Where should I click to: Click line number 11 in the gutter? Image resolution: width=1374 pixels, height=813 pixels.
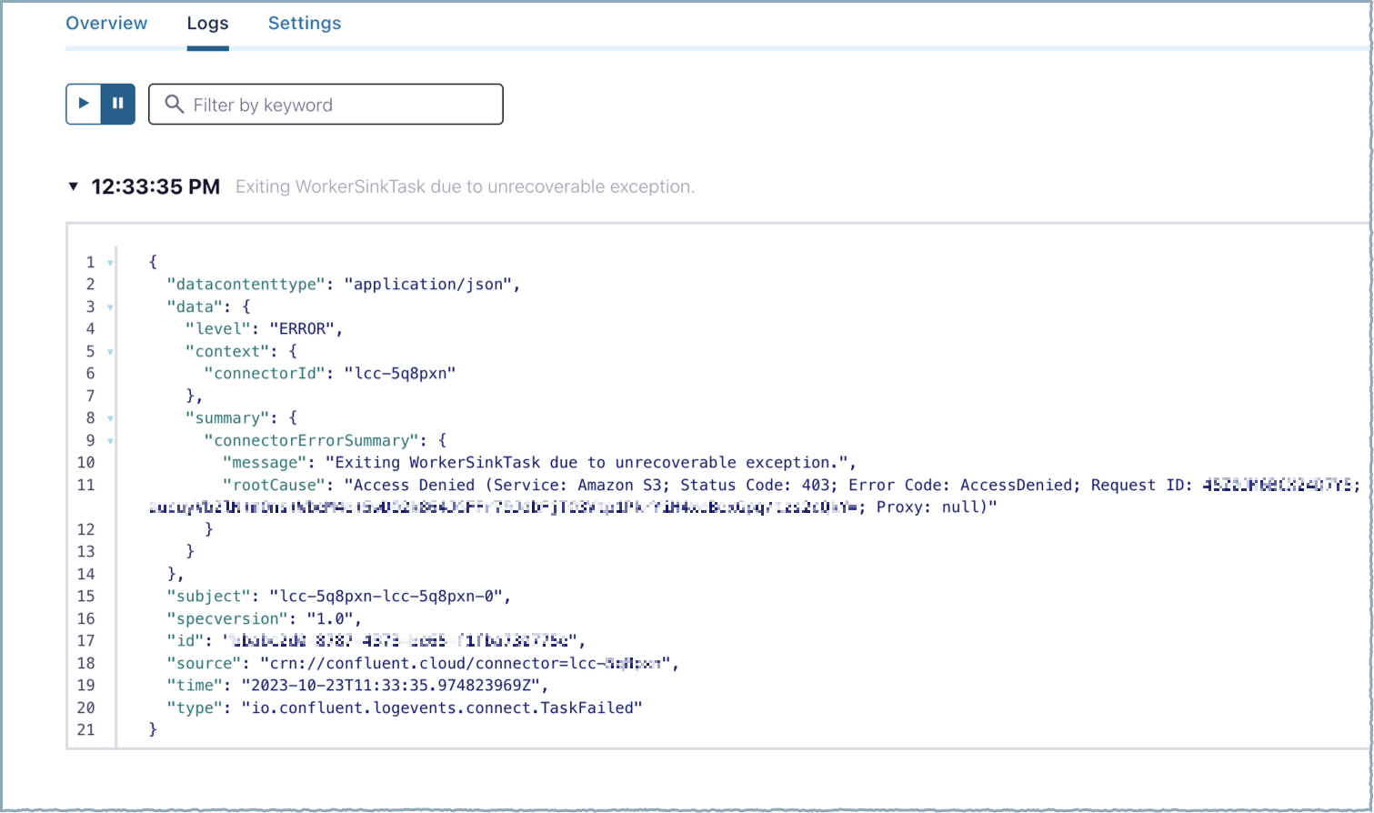pyautogui.click(x=85, y=485)
